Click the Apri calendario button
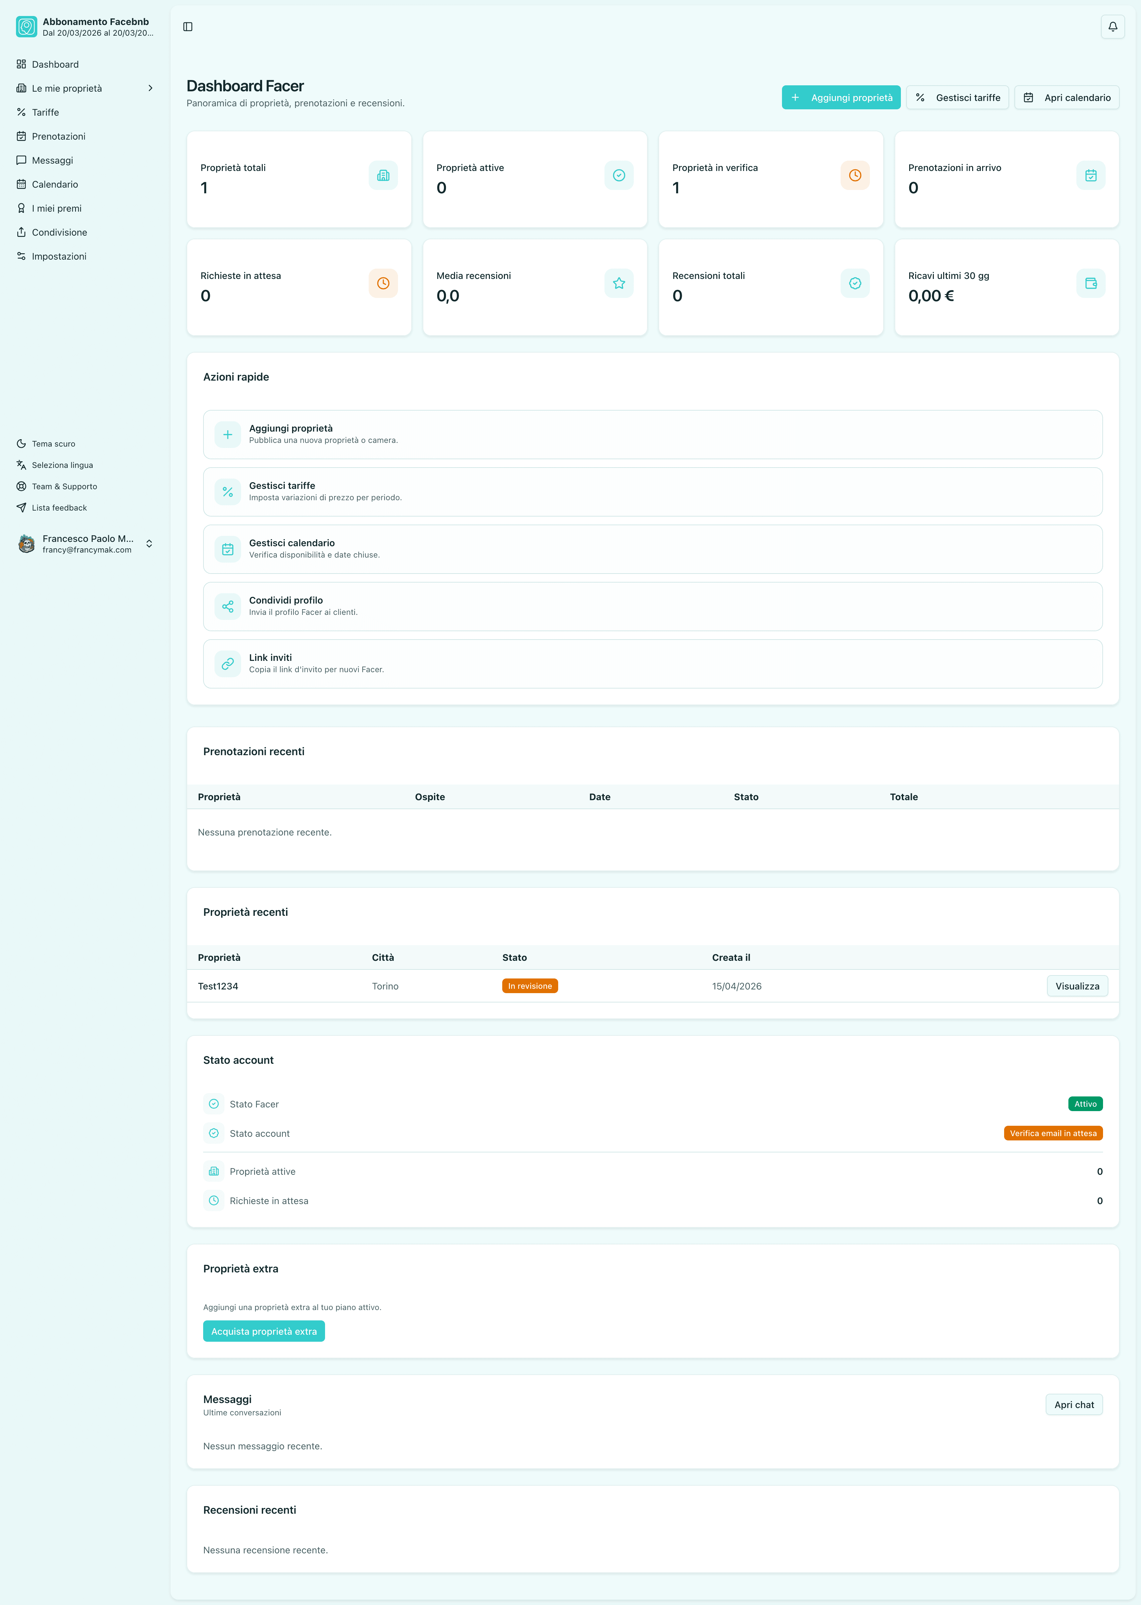 pyautogui.click(x=1066, y=98)
